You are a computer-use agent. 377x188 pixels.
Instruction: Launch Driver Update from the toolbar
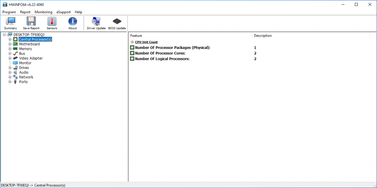tap(96, 21)
